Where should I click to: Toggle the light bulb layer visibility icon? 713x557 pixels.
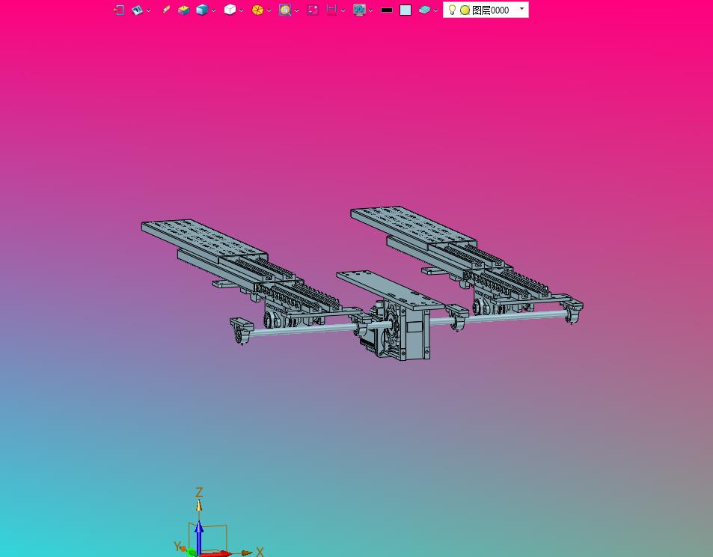click(452, 10)
